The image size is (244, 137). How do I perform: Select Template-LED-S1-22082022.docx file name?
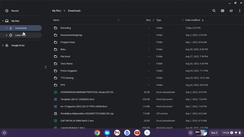pyautogui.click(x=77, y=99)
